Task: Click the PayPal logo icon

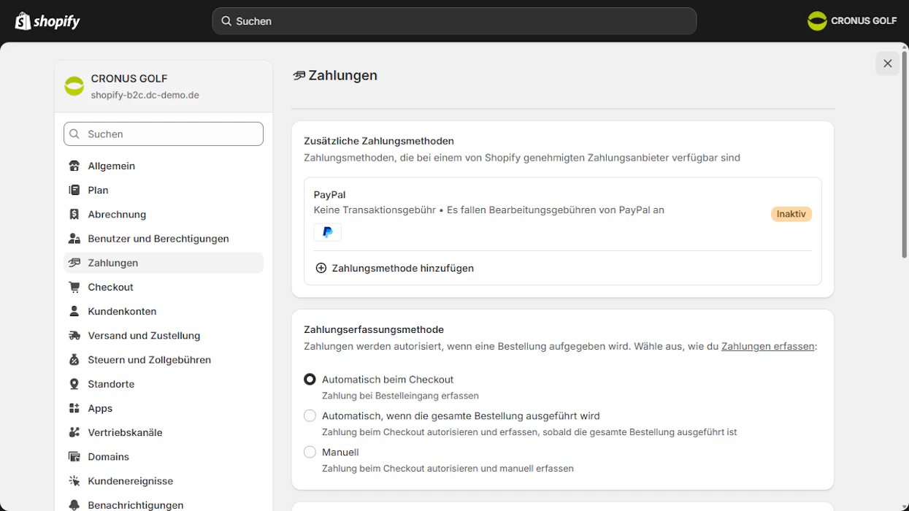Action: point(328,232)
